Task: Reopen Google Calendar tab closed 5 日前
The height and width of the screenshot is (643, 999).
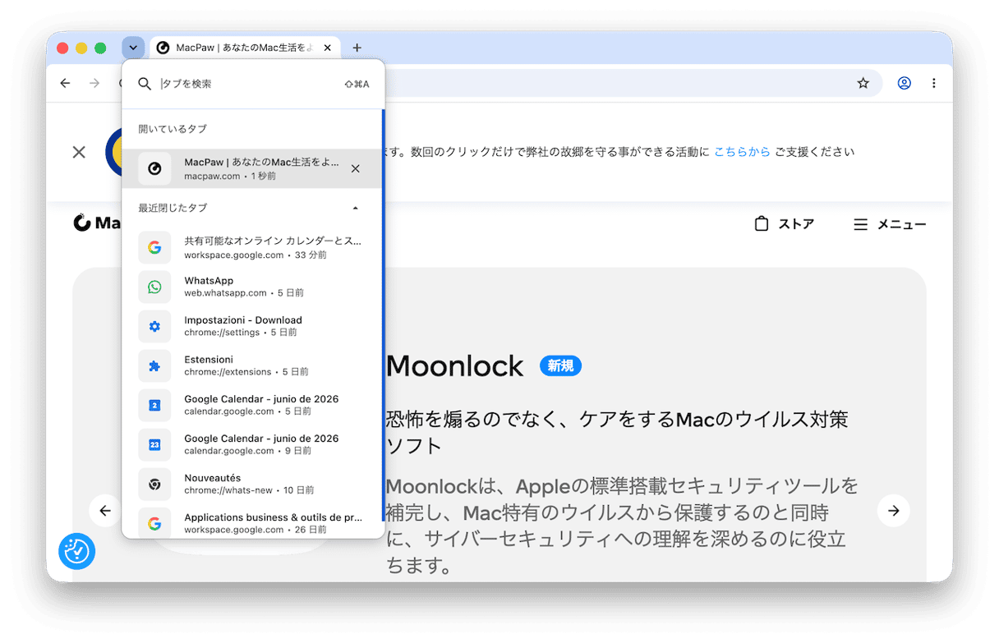Action: tap(251, 405)
